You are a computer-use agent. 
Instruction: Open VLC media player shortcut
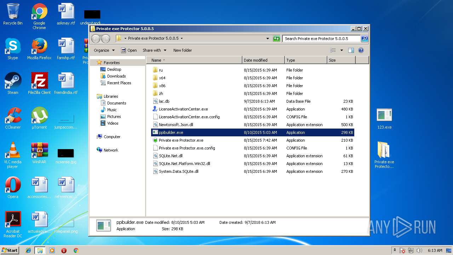(x=13, y=155)
